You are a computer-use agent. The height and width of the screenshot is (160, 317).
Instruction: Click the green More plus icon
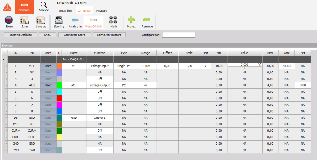(131, 20)
